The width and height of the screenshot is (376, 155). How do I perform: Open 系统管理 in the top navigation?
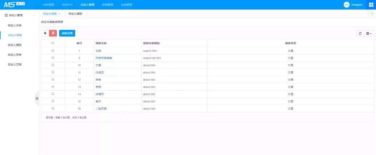click(126, 5)
